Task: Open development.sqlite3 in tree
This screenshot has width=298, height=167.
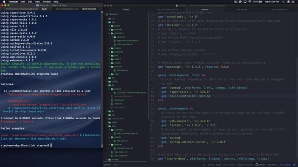Action: [x=123, y=96]
